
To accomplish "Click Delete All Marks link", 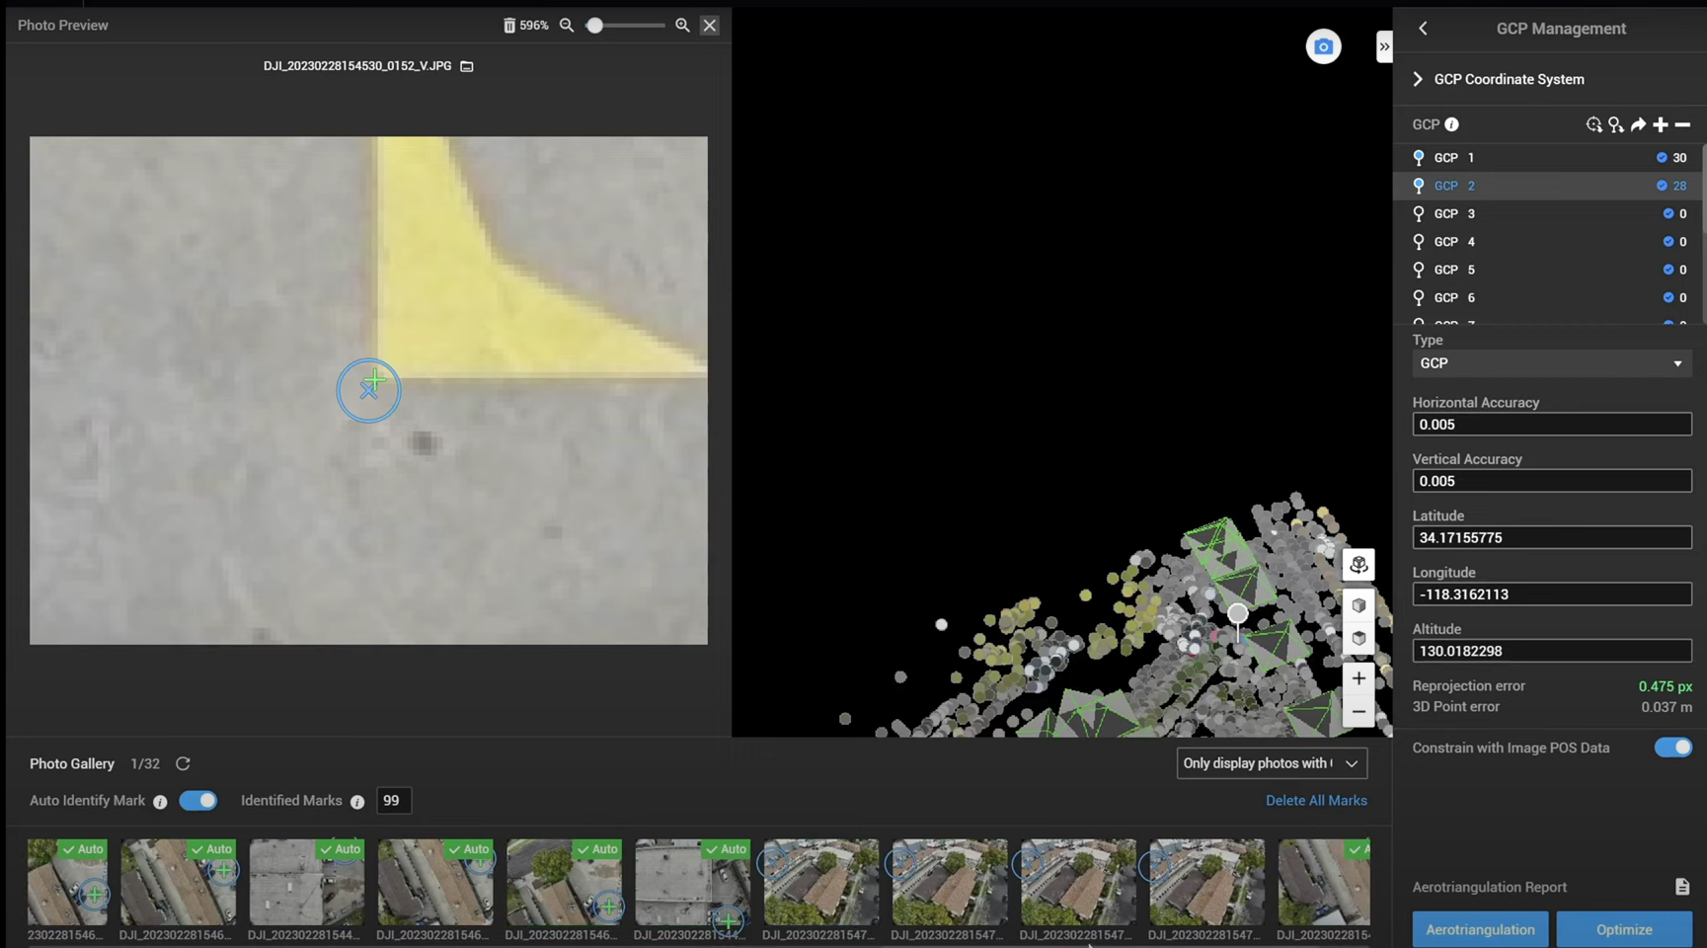I will 1316,801.
